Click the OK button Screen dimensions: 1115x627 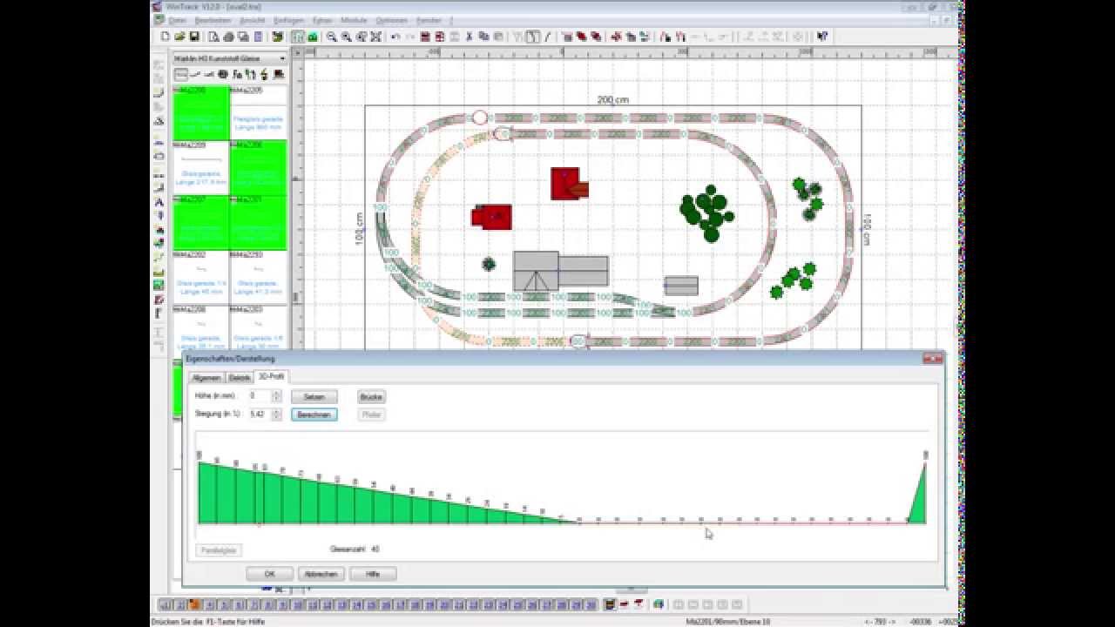click(269, 574)
